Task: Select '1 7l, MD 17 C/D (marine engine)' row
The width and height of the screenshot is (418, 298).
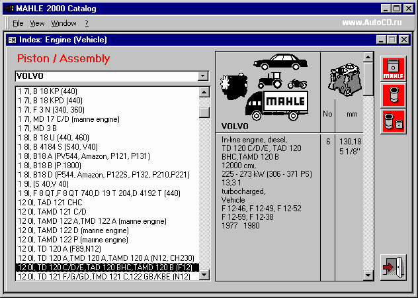Action: tap(107, 119)
